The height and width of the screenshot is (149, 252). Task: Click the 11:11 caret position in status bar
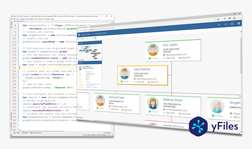(x=85, y=135)
